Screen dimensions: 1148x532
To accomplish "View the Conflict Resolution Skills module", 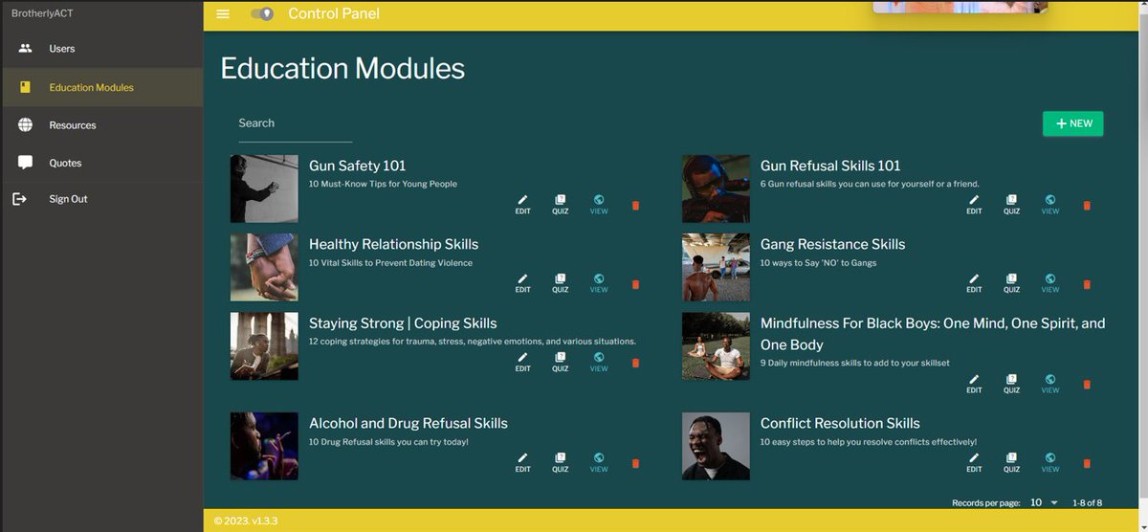I will [1050, 463].
